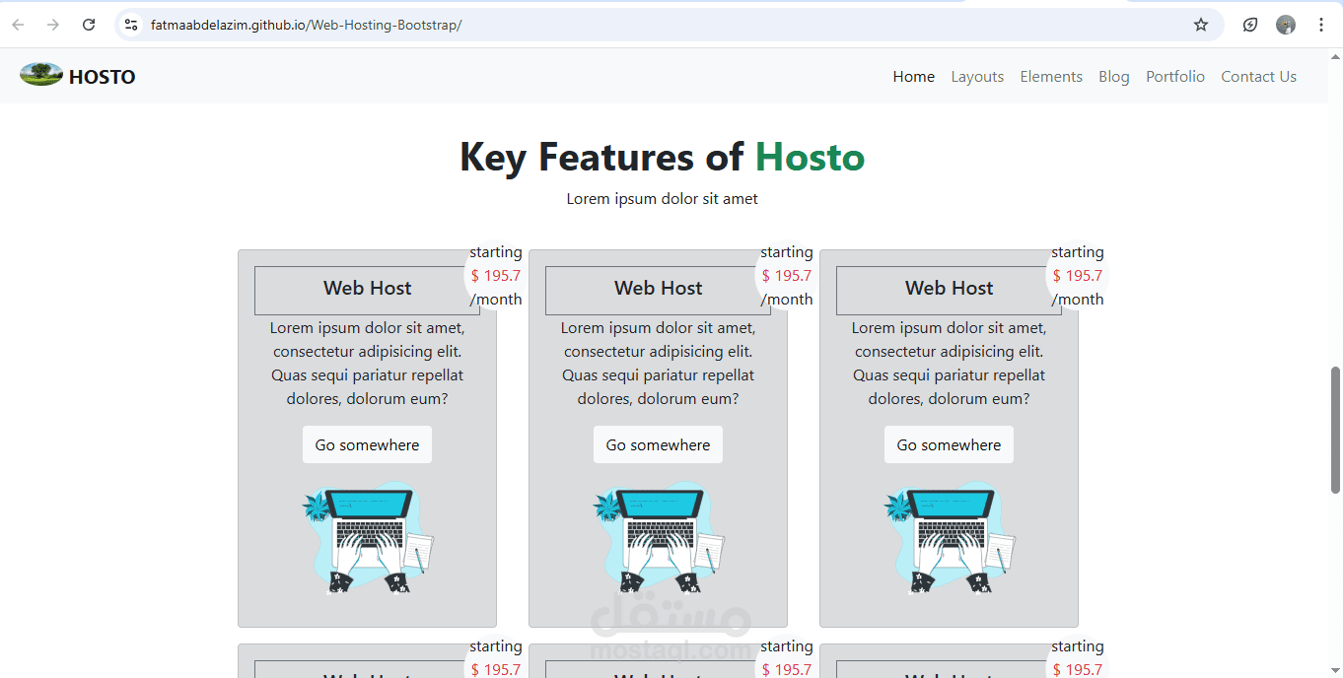
Task: Click the Web Host title in middle card
Action: 658,289
